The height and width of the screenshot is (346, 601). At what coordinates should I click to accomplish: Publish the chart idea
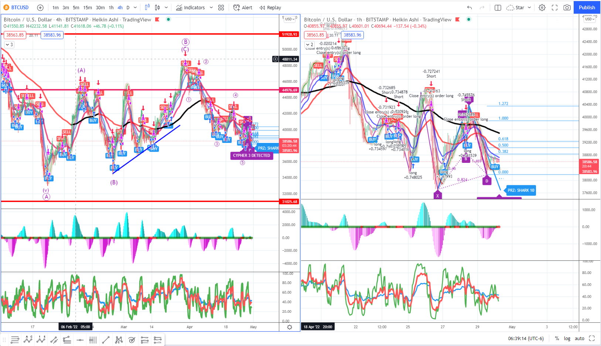click(x=587, y=7)
